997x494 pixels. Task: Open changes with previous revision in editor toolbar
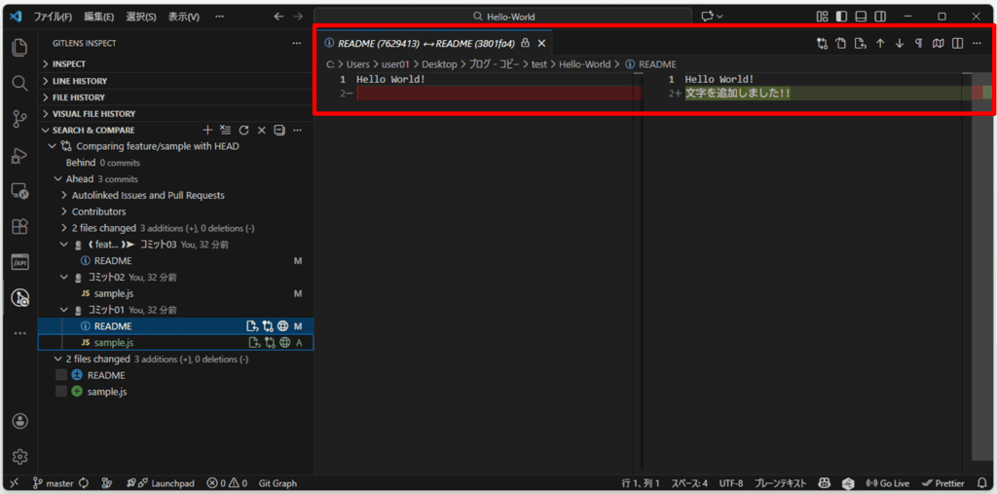[x=822, y=43]
